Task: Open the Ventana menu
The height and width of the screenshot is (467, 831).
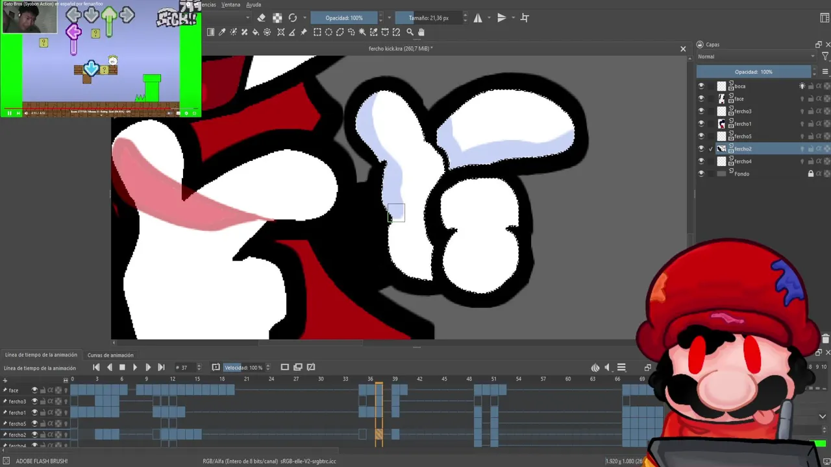Action: click(230, 5)
